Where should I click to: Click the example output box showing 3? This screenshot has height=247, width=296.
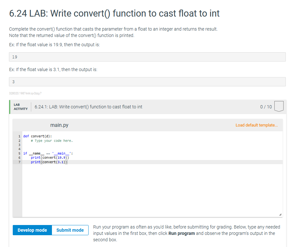(147, 82)
